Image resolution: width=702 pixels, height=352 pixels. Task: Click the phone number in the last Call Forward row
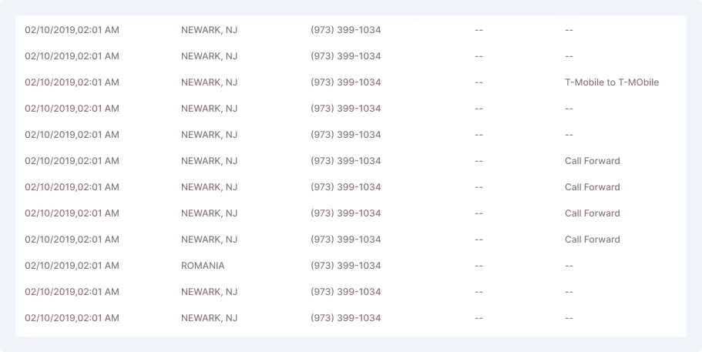[x=345, y=240]
